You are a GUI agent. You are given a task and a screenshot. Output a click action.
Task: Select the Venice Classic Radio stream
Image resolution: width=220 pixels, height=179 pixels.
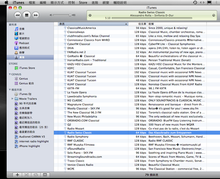click(x=137, y=165)
